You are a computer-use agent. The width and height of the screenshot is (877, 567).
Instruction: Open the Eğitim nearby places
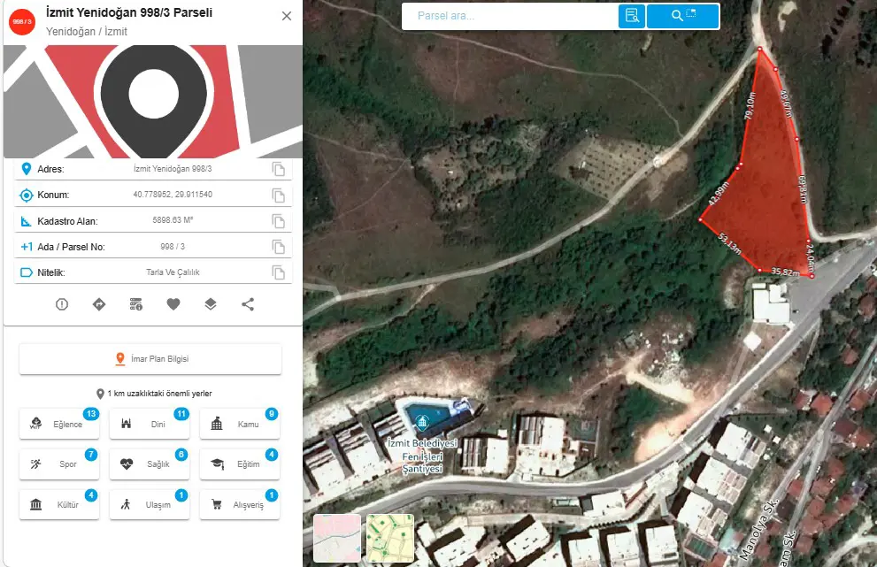pyautogui.click(x=240, y=464)
